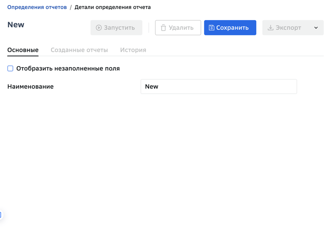Click the Запустить button
The image size is (331, 238).
coord(116,28)
